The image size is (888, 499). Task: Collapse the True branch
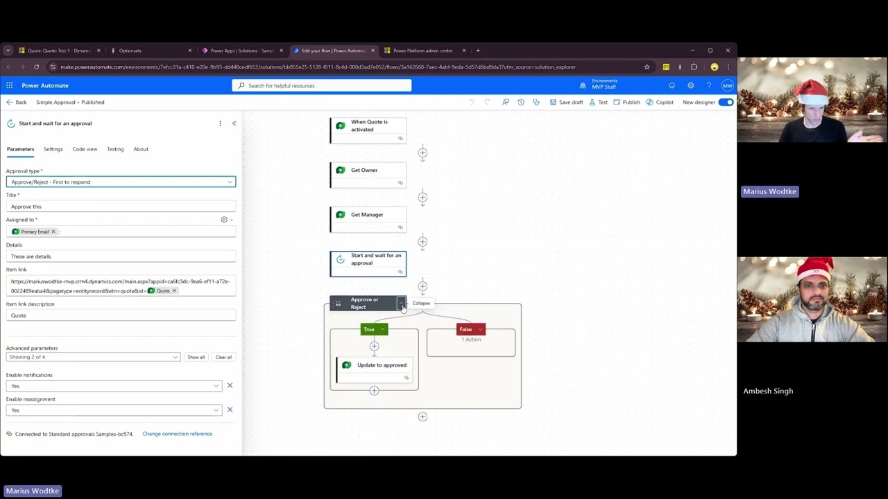pos(382,329)
